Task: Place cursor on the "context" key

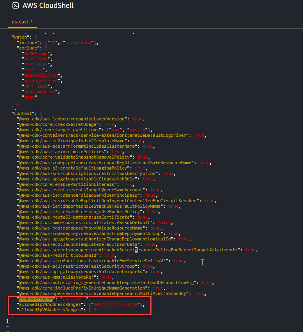Action: (x=22, y=113)
